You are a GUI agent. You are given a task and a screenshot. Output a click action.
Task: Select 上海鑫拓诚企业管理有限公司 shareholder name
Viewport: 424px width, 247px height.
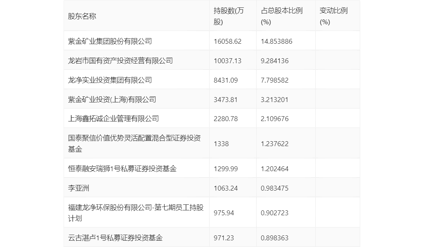pos(113,118)
